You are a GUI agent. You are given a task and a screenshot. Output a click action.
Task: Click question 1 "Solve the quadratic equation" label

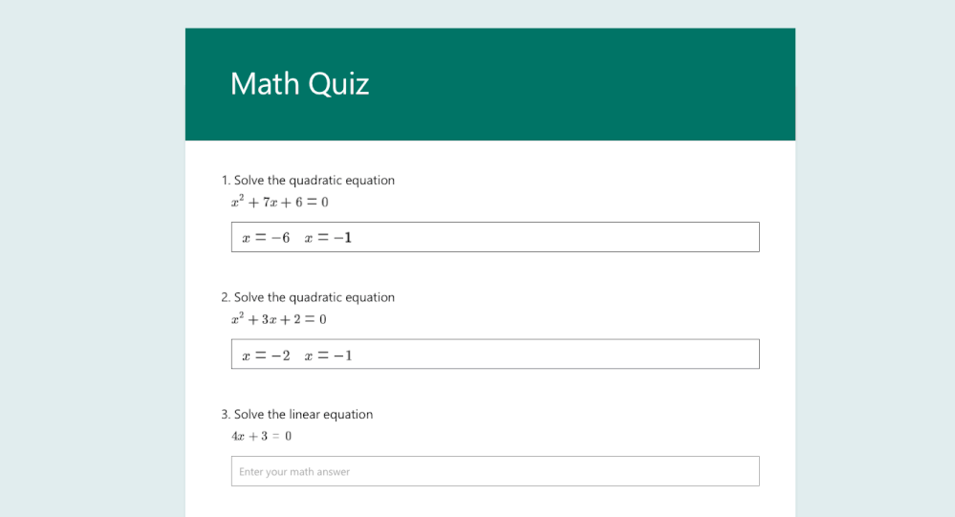314,181
